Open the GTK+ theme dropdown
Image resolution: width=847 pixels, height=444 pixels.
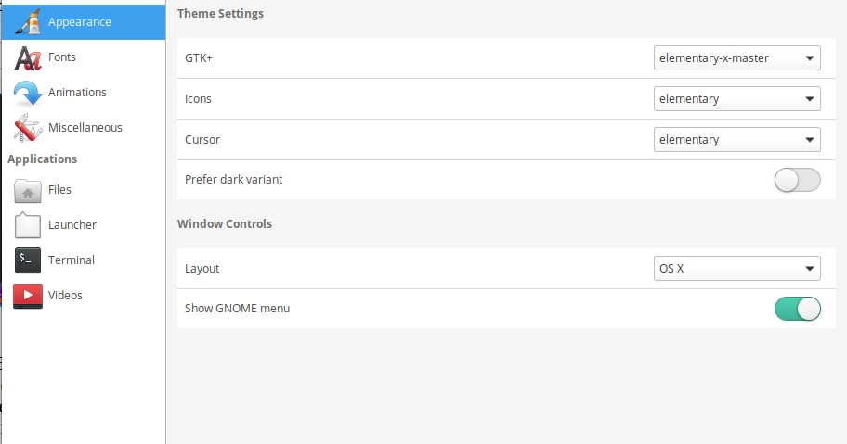(736, 58)
